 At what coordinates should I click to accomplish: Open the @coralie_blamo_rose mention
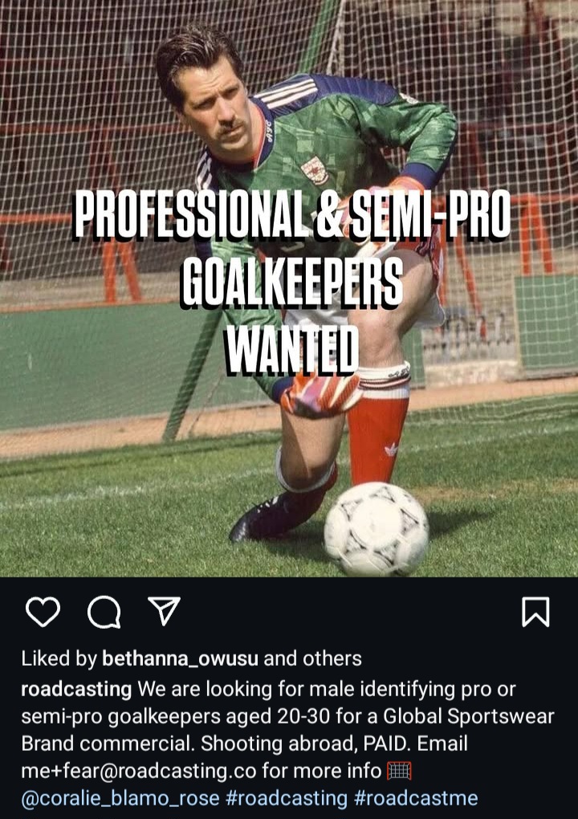120,798
